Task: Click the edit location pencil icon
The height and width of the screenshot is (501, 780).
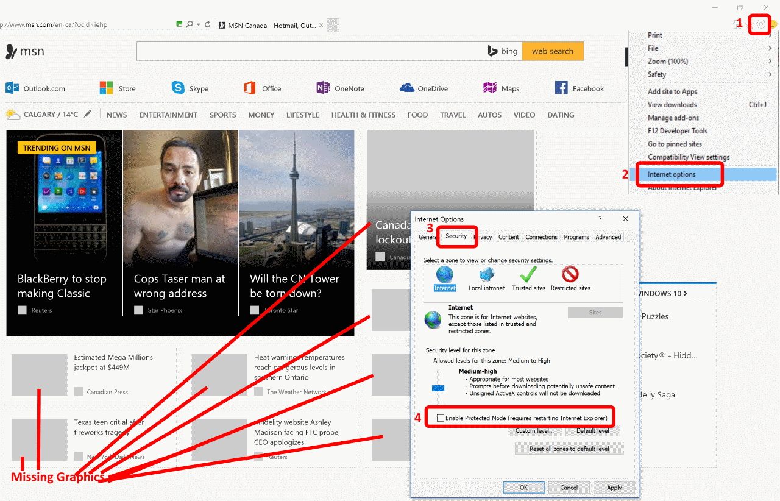Action: (x=88, y=114)
